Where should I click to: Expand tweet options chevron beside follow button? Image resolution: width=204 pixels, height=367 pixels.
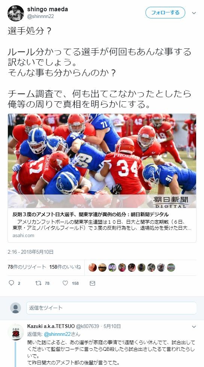click(194, 13)
